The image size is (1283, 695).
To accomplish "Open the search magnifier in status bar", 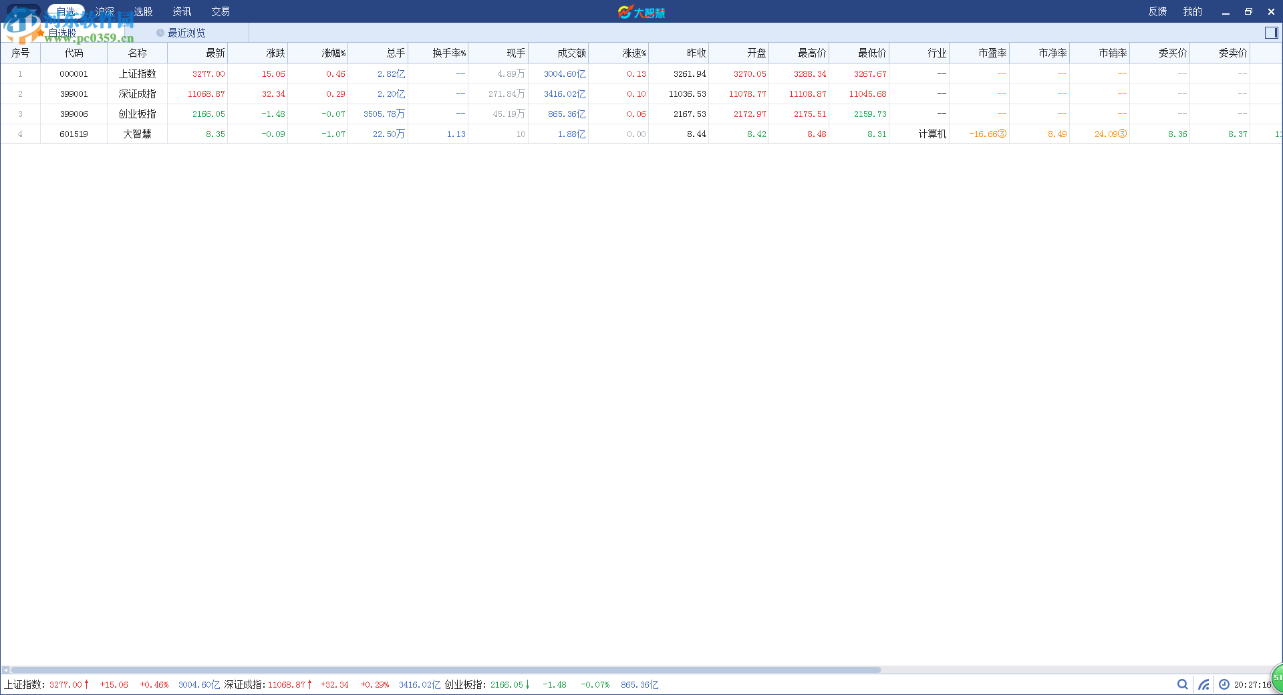I will [1182, 684].
